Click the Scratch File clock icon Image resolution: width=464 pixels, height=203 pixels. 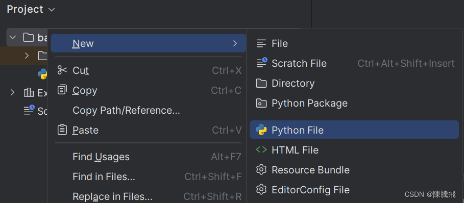[x=262, y=63]
